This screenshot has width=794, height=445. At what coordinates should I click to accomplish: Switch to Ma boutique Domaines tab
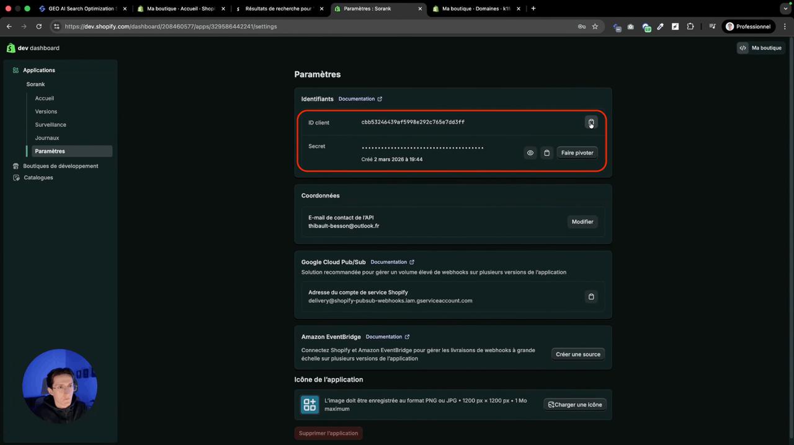[476, 9]
